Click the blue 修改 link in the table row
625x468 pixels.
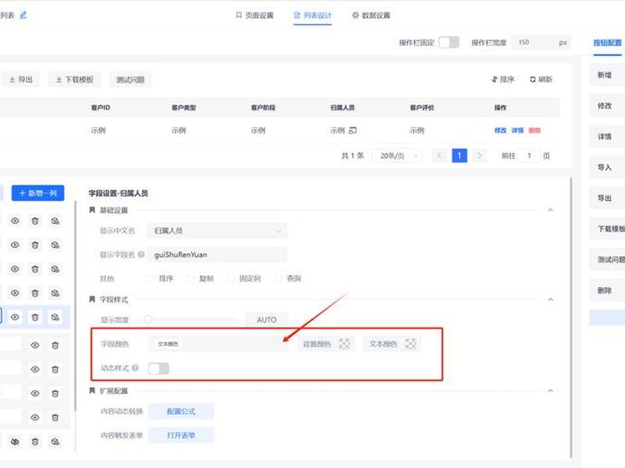(500, 130)
